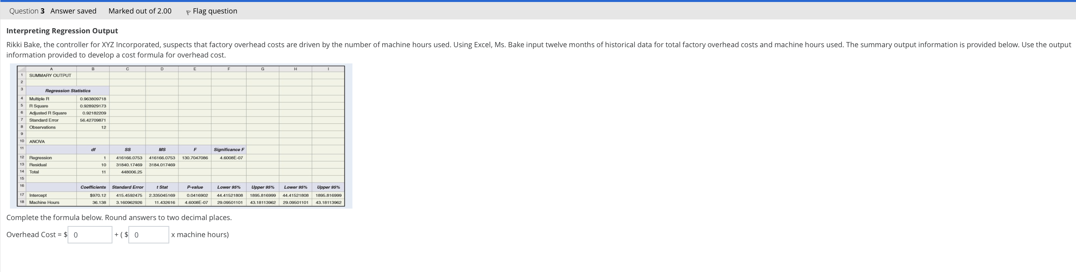Click the total SS value 448006.25
The width and height of the screenshot is (1076, 272).
tap(132, 172)
